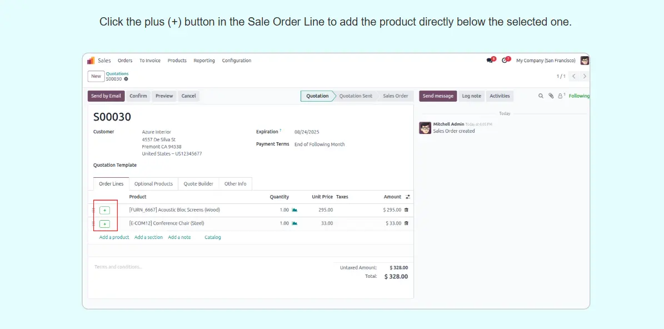Open the messages conversation icon in navbar
This screenshot has width=664, height=329.
coord(490,61)
